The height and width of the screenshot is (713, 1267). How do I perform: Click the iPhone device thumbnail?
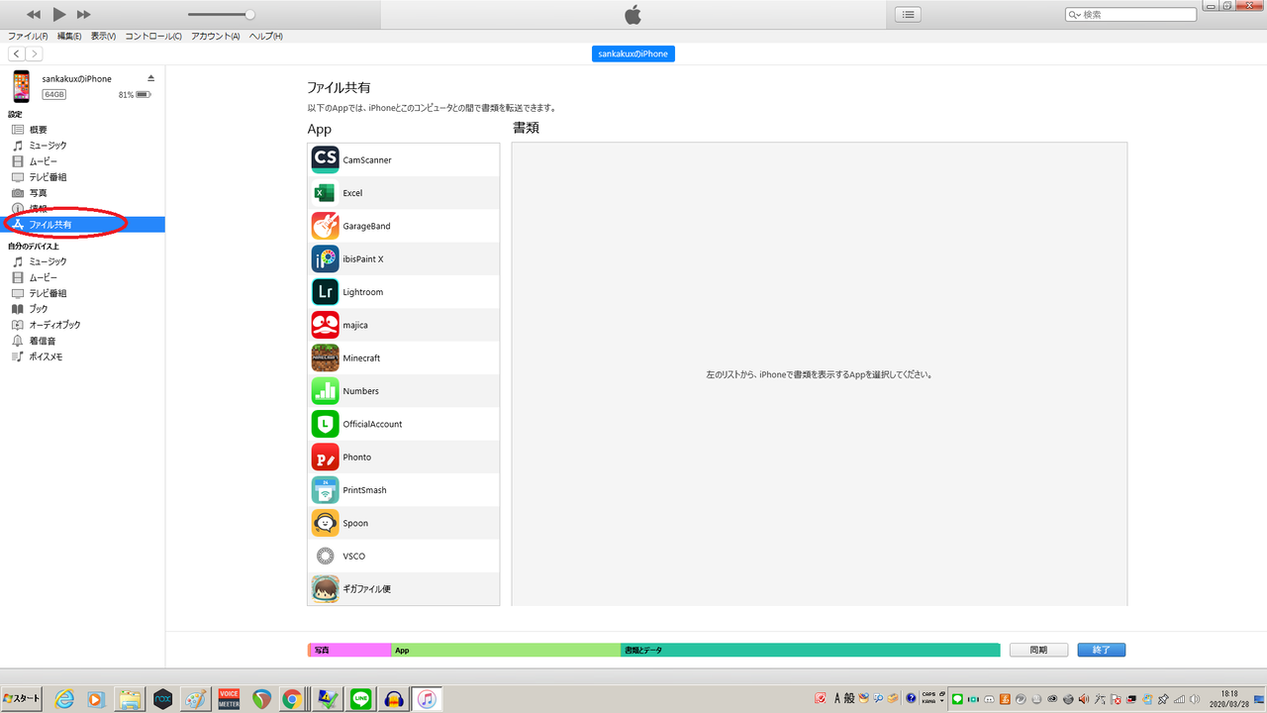pos(22,86)
